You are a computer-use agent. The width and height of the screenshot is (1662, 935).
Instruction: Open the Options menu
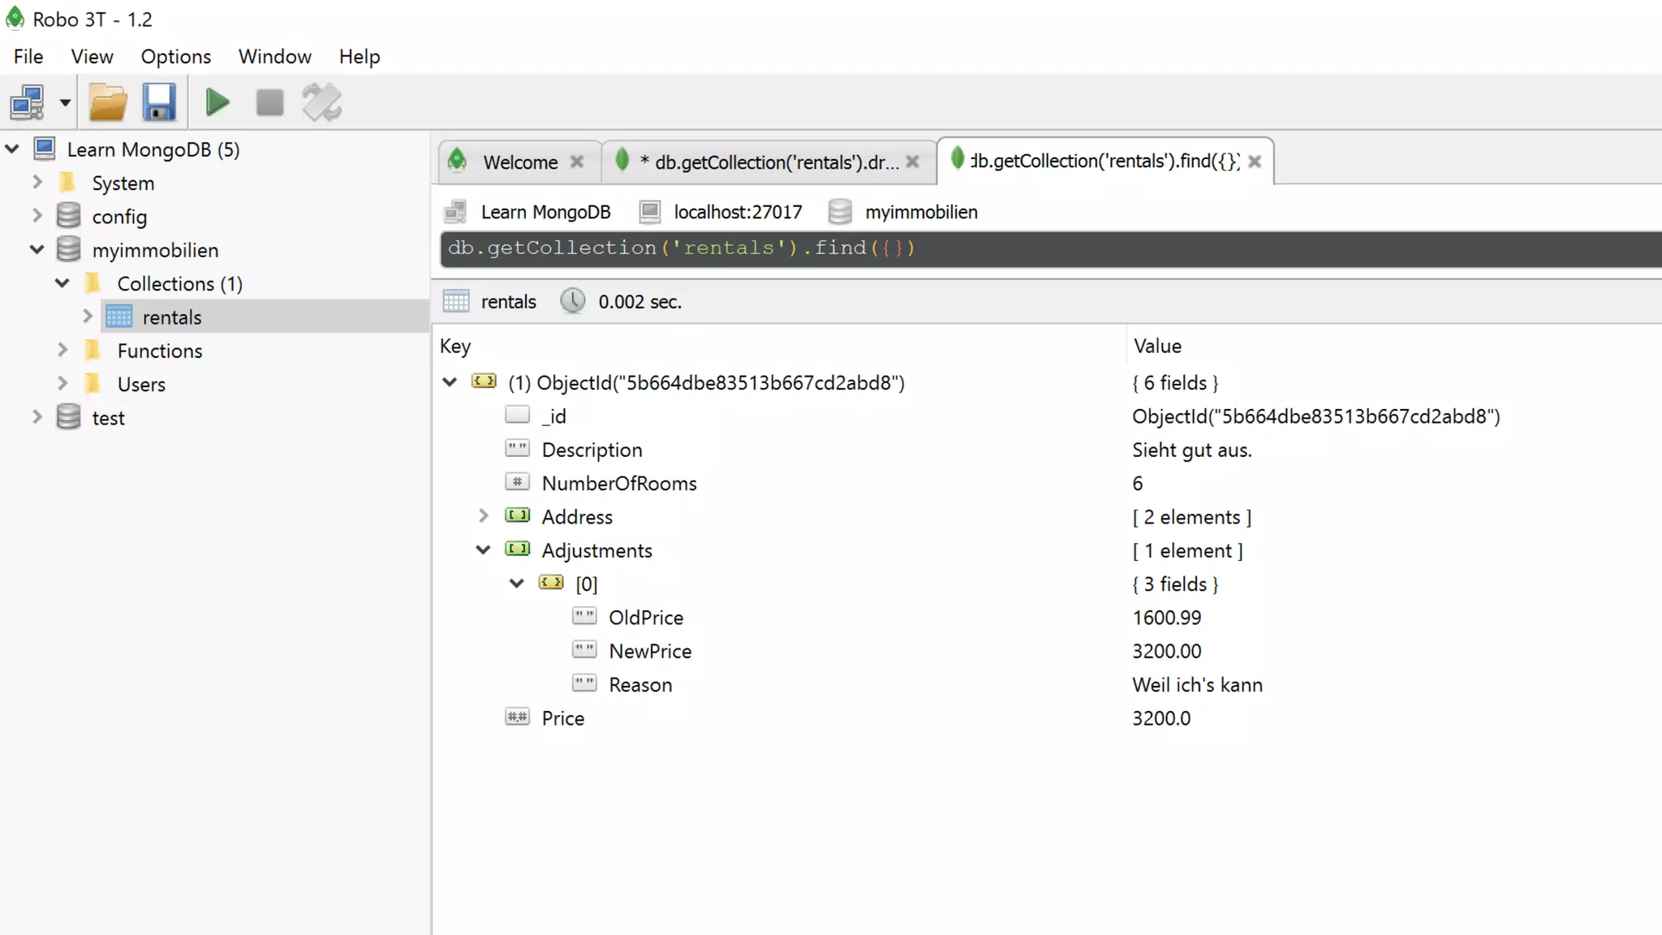[175, 57]
